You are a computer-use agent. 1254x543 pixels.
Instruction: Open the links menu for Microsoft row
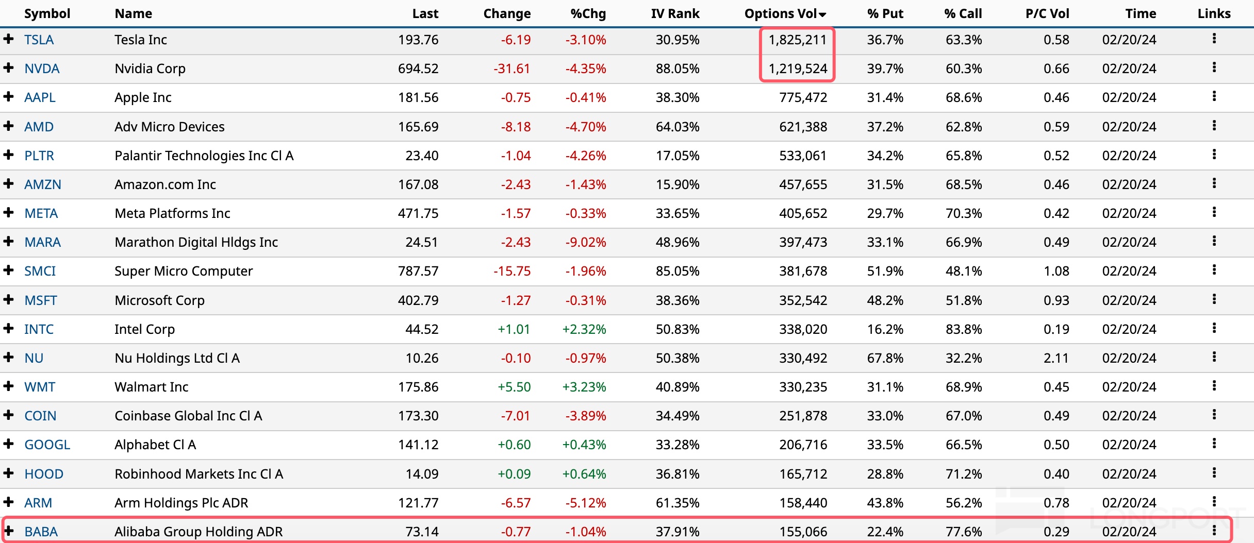coord(1214,299)
